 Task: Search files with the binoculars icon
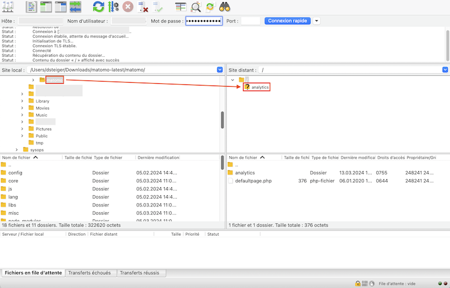(x=224, y=7)
